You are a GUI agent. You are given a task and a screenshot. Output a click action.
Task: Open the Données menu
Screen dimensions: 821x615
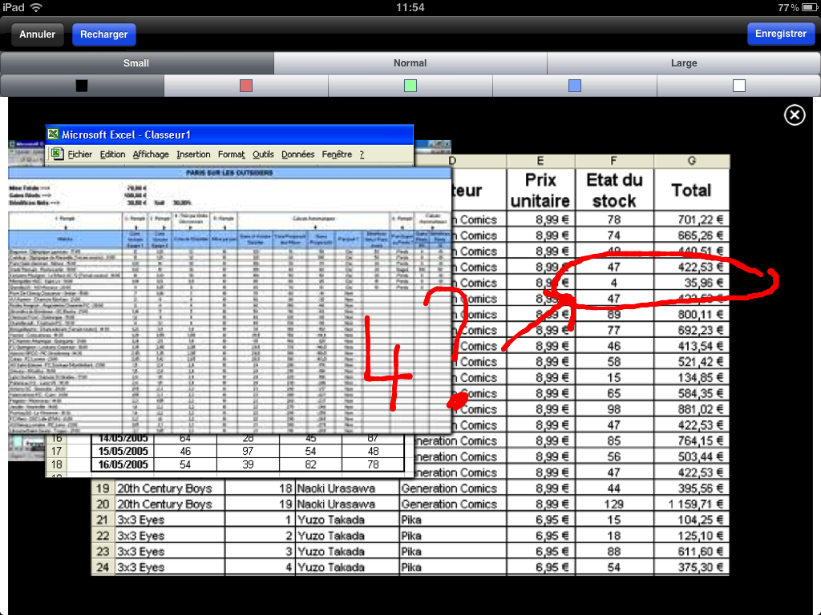point(298,155)
